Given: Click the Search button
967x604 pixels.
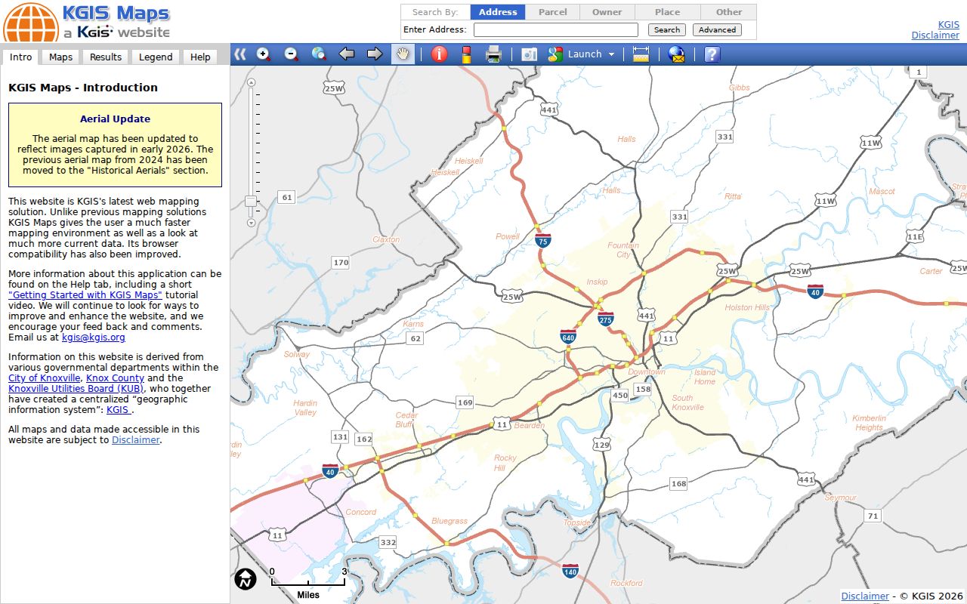Looking at the screenshot, I should [x=667, y=30].
